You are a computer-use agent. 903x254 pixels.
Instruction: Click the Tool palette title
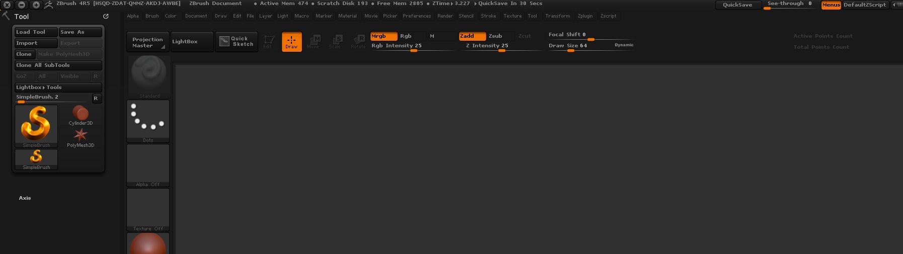(x=21, y=17)
